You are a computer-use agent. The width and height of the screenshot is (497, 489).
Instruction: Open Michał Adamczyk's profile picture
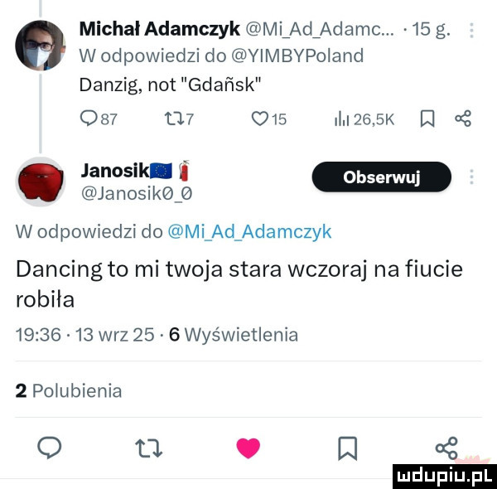[x=40, y=45]
